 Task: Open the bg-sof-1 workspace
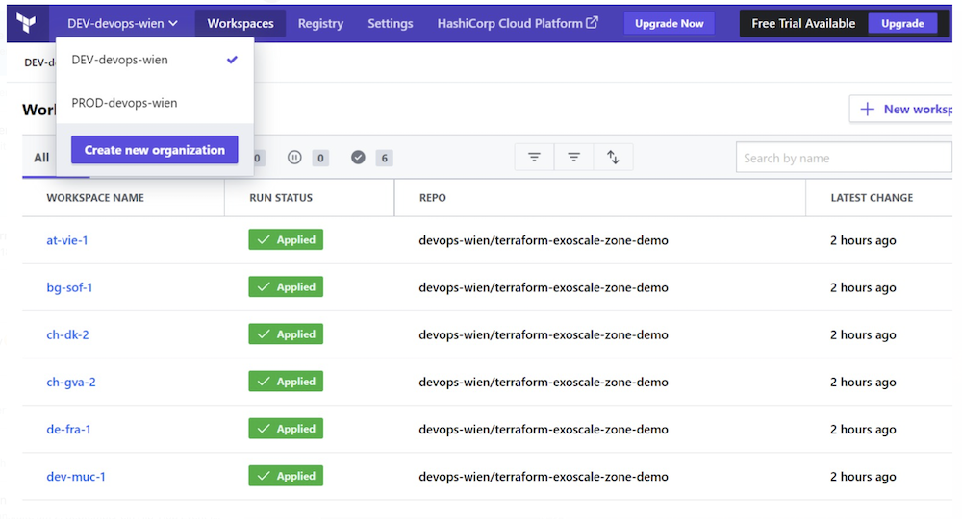coord(69,287)
